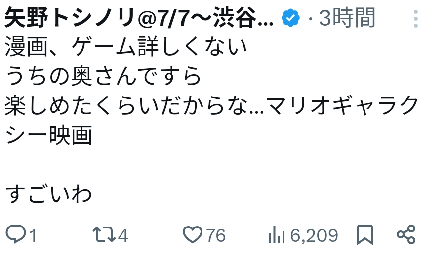Click the シー映画 text line
The width and height of the screenshot is (445, 259).
49,134
